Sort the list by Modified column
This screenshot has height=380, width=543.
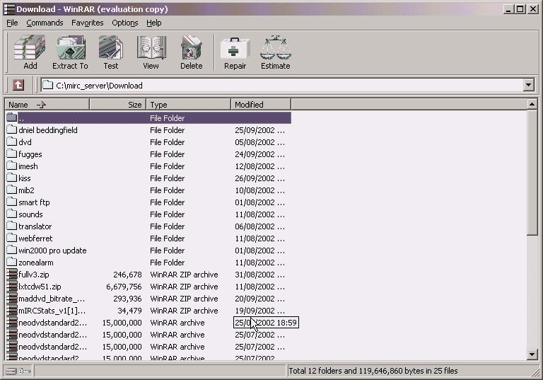click(261, 104)
